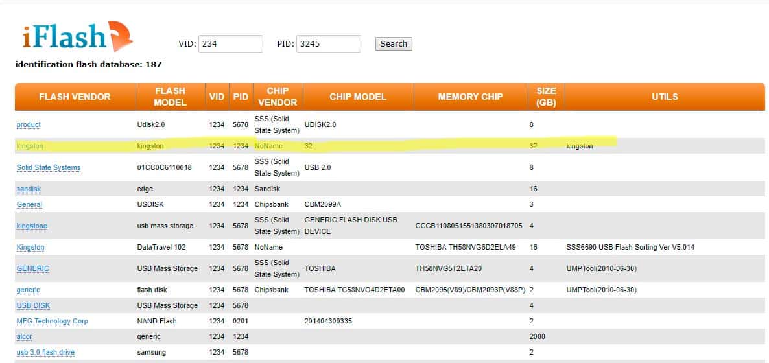Image resolution: width=769 pixels, height=363 pixels.
Task: Click the FLASH VENDOR column header
Action: click(x=75, y=97)
